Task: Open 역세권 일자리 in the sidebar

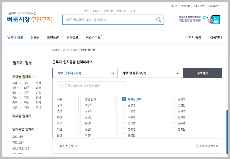Action: 22,116
